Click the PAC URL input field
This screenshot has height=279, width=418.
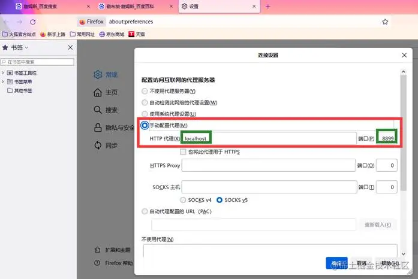click(x=254, y=225)
